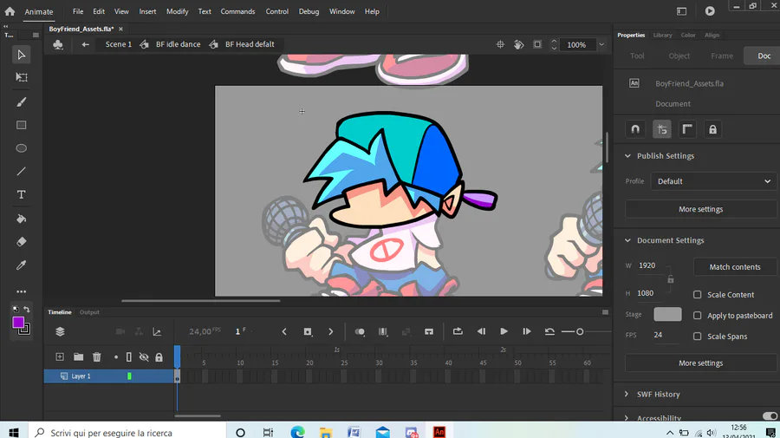The height and width of the screenshot is (438, 780).
Task: Open the Profile Default dropdown
Action: click(x=713, y=181)
